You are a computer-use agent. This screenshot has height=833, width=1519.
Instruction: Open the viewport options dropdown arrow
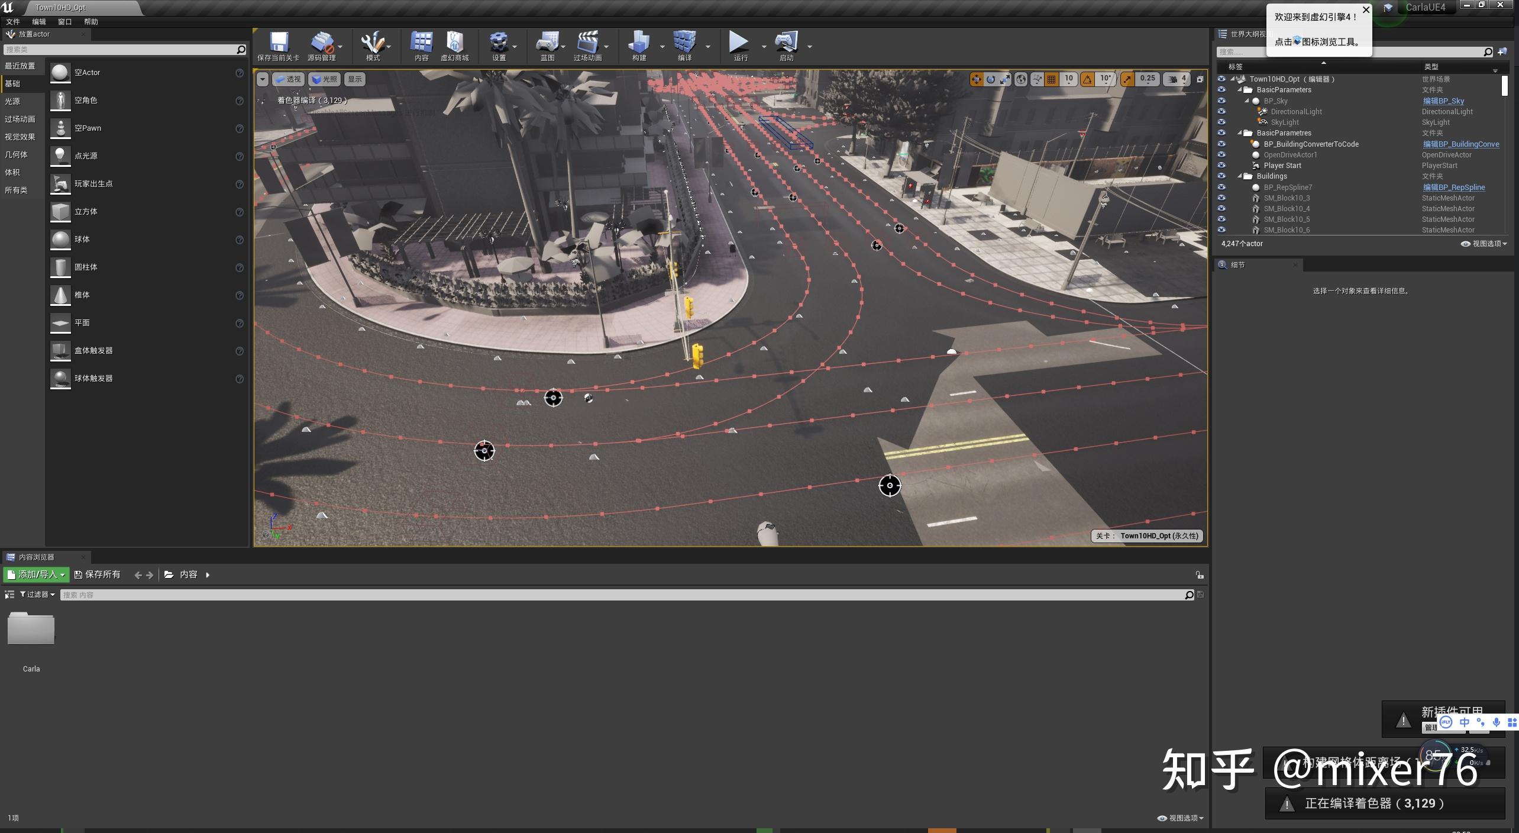(262, 79)
